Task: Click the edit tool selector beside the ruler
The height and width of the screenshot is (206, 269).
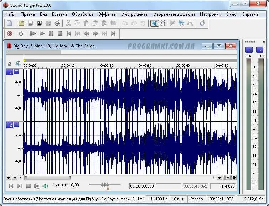Action: pos(18,64)
